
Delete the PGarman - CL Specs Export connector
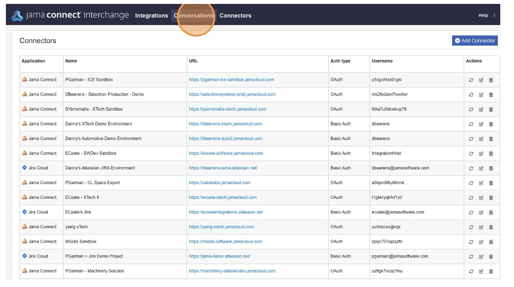(491, 183)
